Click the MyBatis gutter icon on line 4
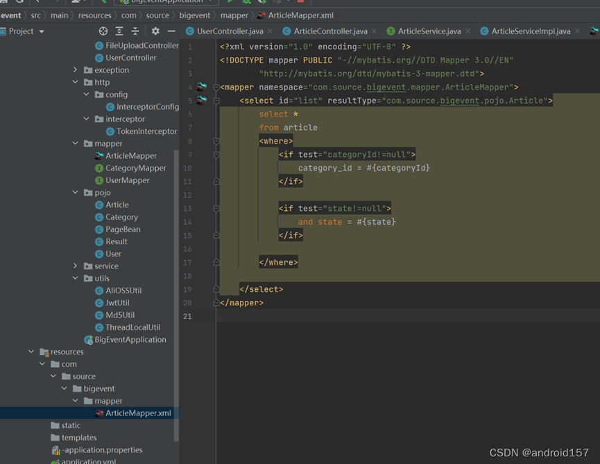The image size is (600, 464). pos(202,87)
